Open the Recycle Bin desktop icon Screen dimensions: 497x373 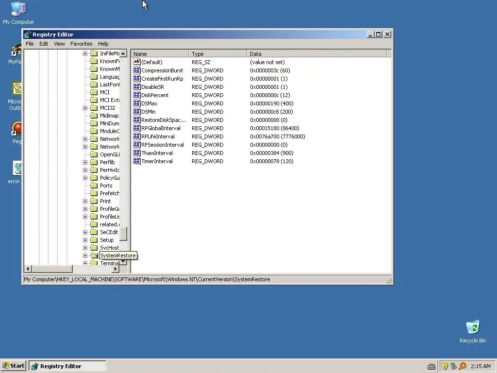(x=473, y=331)
